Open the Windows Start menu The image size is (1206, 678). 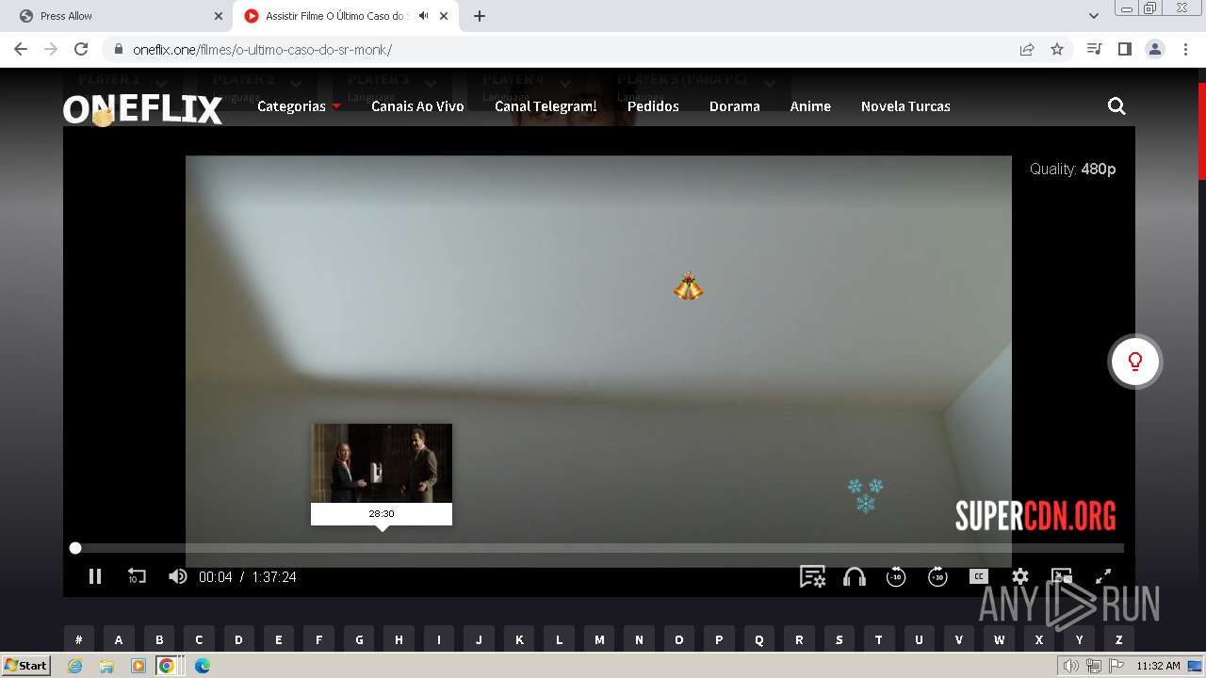point(25,665)
